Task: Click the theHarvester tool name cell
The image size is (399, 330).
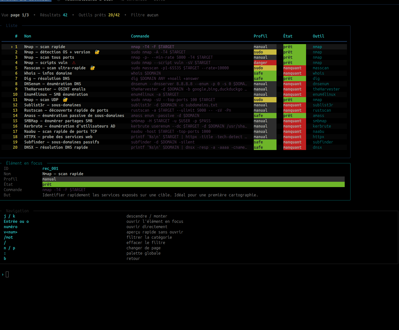Action: (x=326, y=89)
